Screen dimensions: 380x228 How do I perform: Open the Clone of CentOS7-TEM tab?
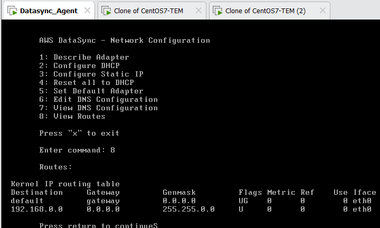point(151,11)
